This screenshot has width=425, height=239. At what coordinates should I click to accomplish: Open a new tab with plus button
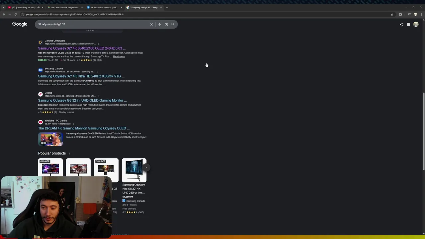coord(167,7)
